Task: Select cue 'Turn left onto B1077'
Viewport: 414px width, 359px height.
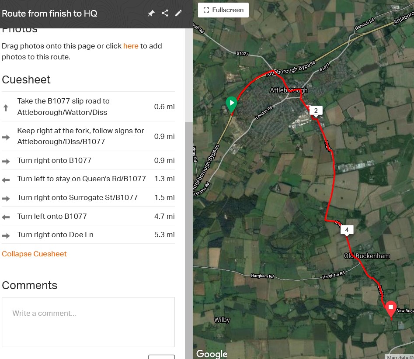Action: coord(88,216)
